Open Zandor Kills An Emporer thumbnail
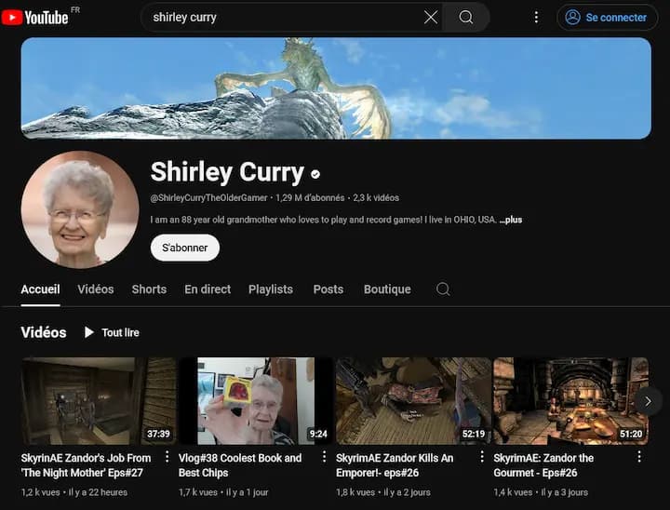The image size is (670, 510). [413, 401]
